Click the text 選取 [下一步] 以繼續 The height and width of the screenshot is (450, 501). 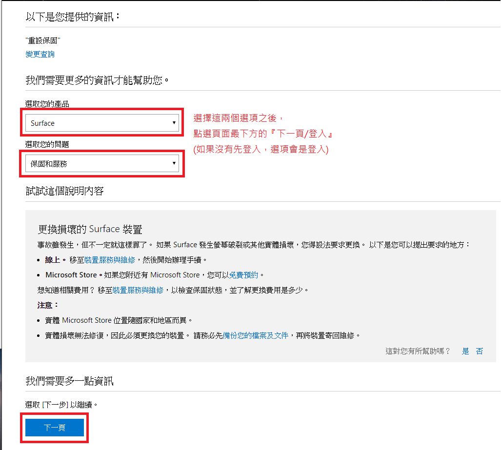61,405
